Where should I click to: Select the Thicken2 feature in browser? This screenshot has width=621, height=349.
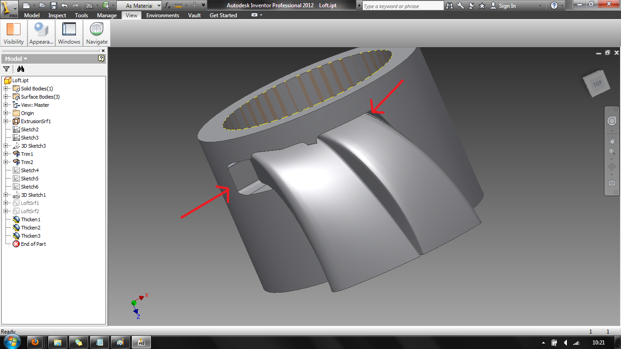pos(30,228)
